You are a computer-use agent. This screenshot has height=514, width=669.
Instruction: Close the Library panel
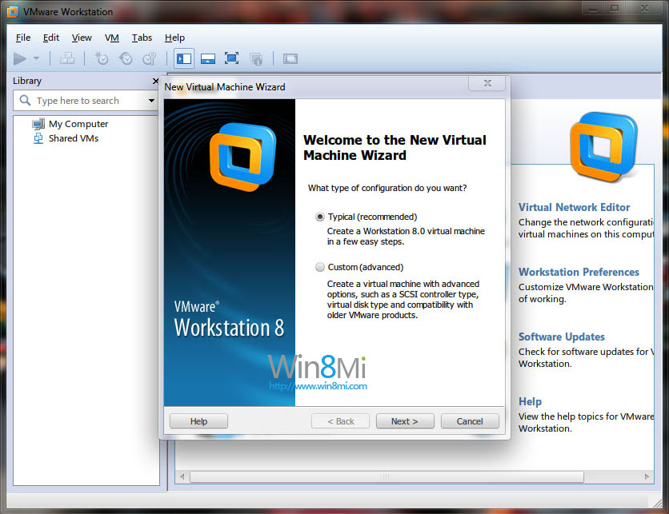pyautogui.click(x=155, y=81)
